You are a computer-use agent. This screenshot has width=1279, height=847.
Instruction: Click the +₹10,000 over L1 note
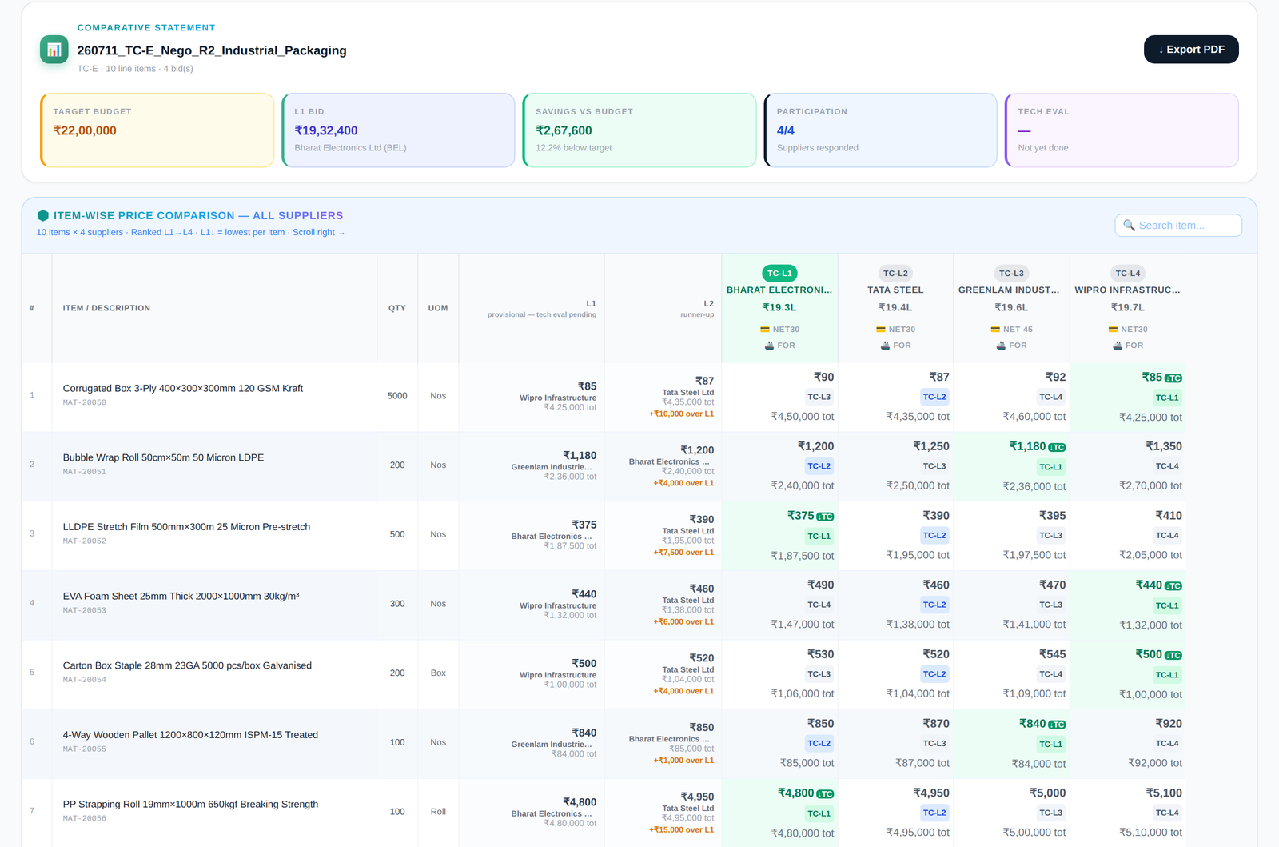click(x=681, y=414)
